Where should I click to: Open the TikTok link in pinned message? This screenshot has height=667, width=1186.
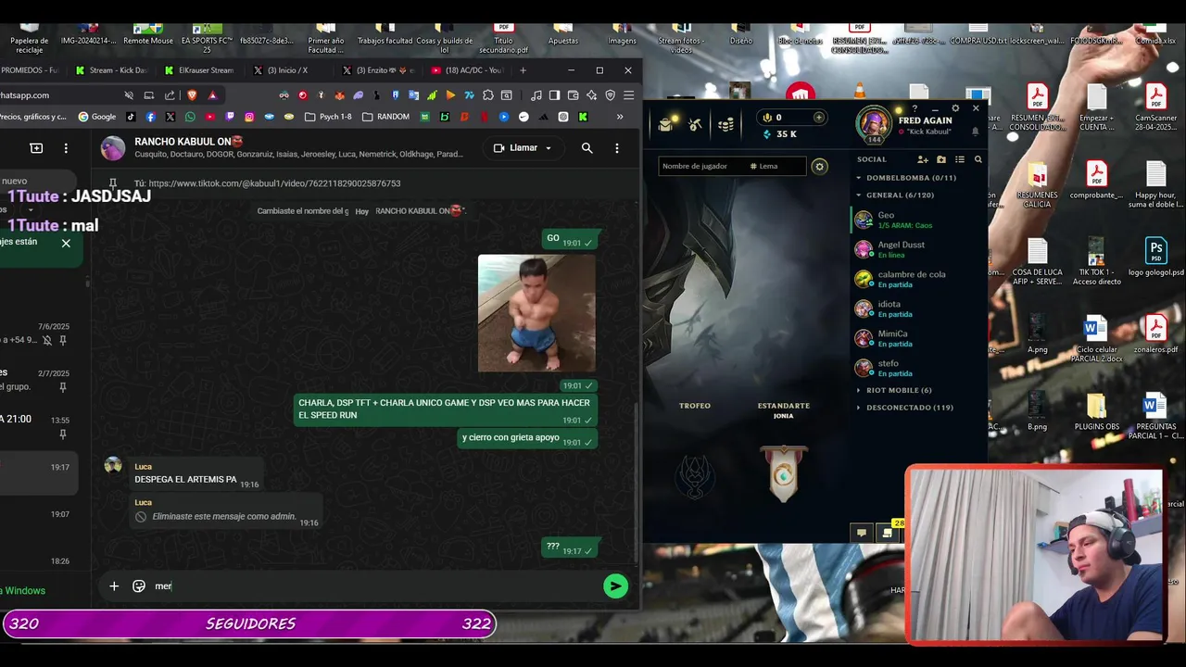274,183
